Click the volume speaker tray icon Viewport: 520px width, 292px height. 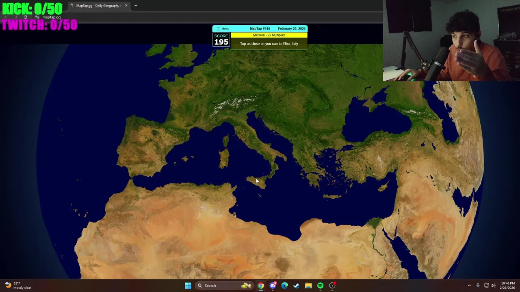point(493,286)
